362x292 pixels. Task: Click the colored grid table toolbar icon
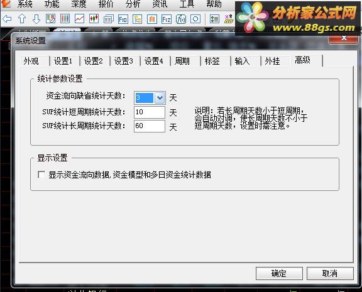[65, 19]
